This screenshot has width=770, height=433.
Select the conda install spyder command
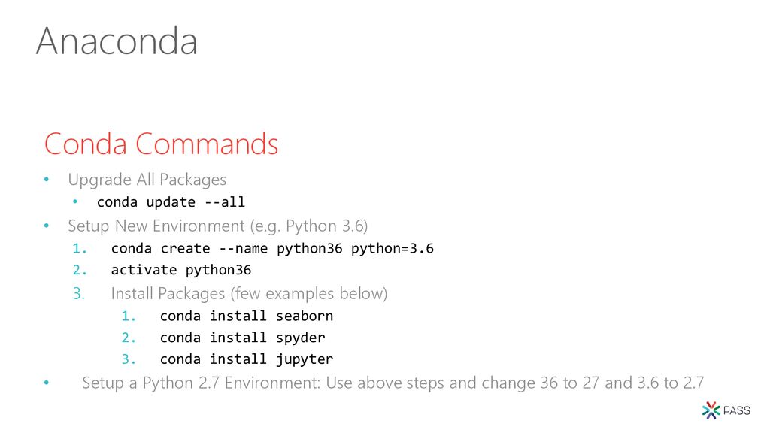(x=243, y=338)
